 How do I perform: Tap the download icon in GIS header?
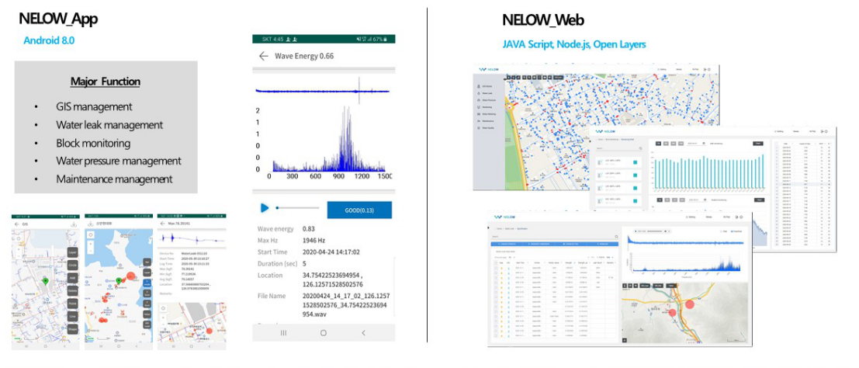pos(74,224)
